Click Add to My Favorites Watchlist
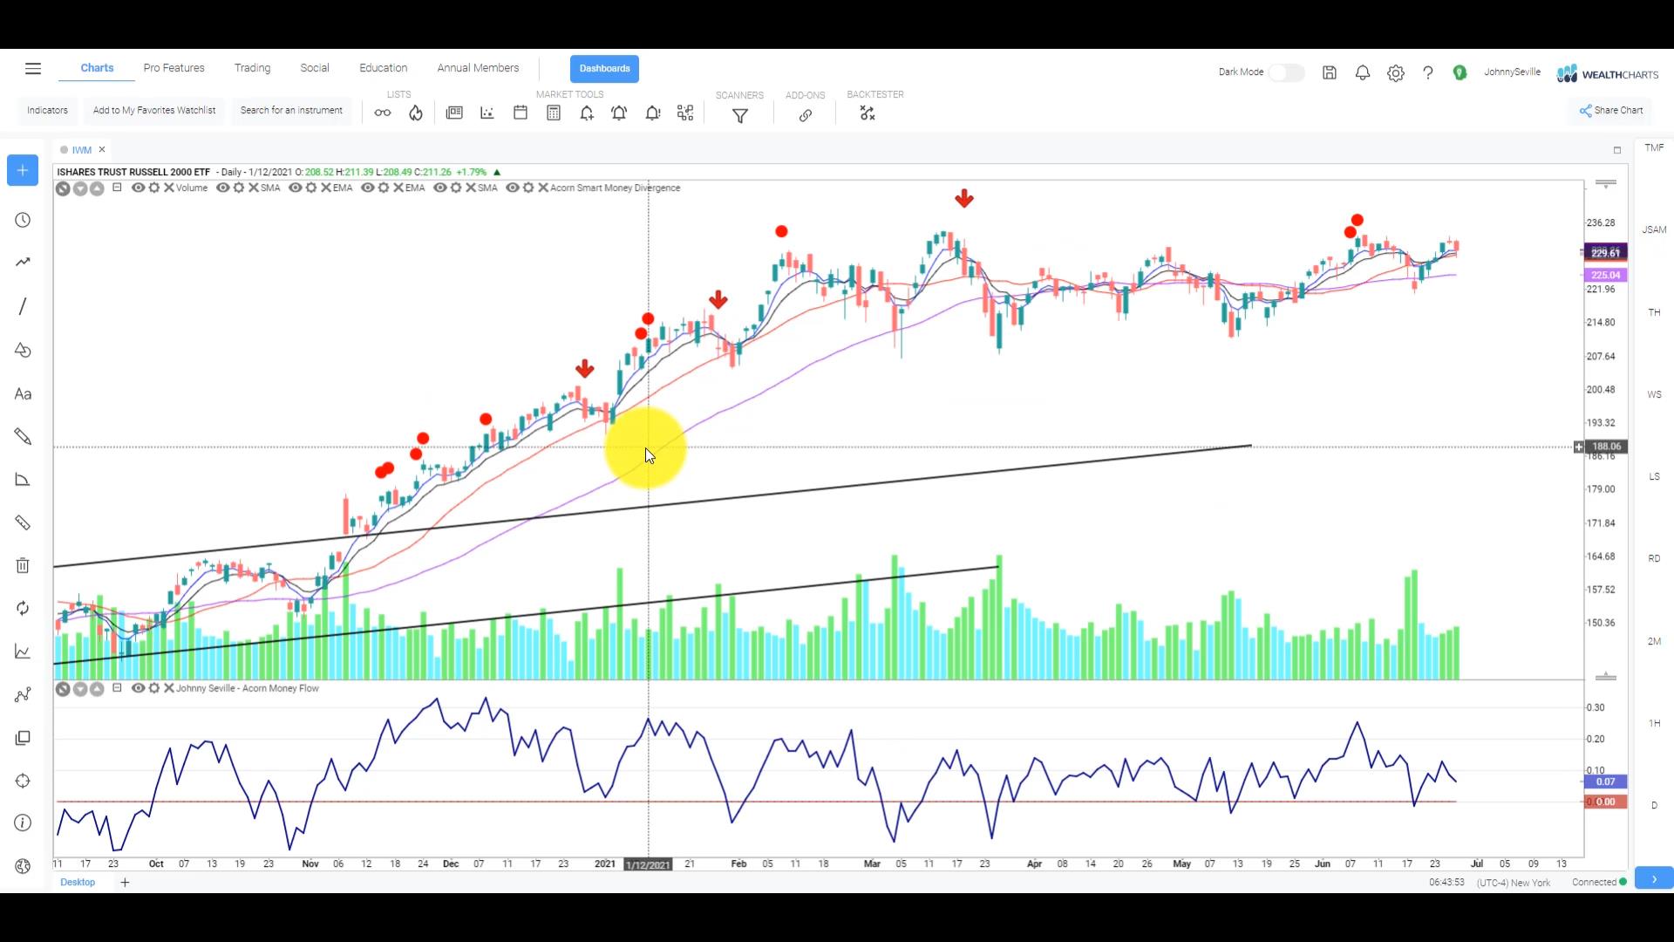The image size is (1674, 942). 154,111
